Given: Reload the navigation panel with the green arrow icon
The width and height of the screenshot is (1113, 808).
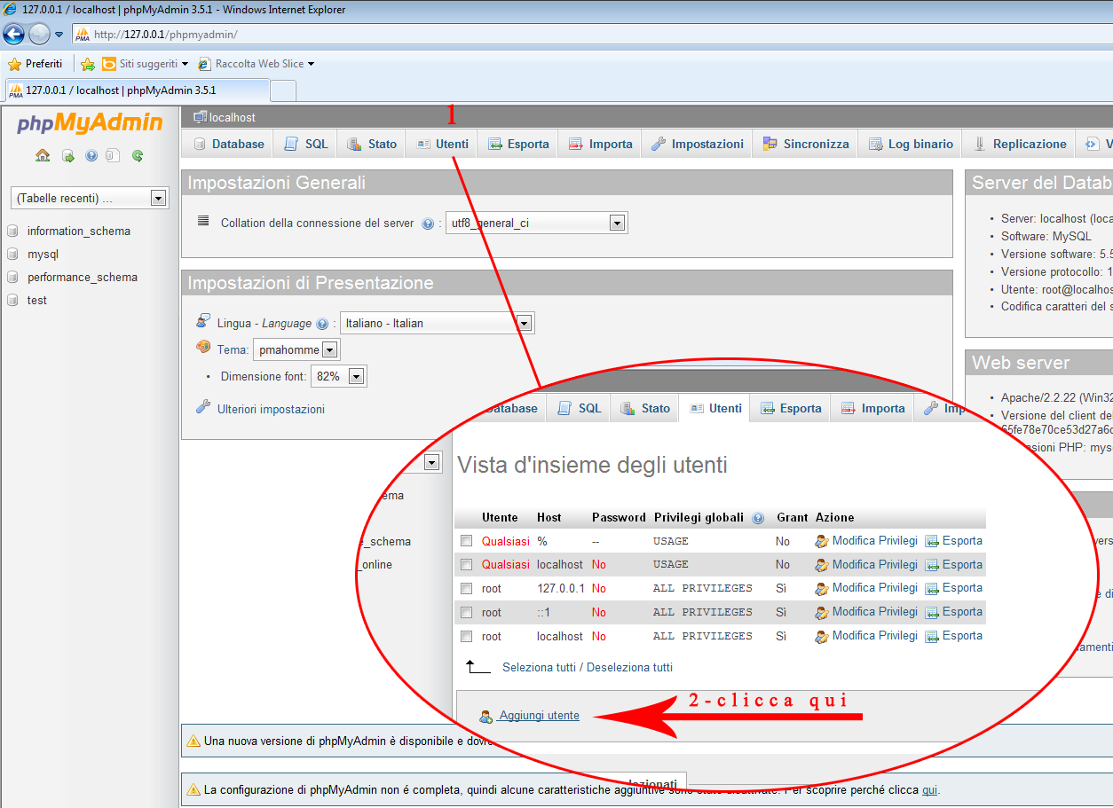Looking at the screenshot, I should [138, 156].
